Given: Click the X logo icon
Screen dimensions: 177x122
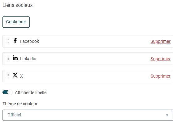Looking at the screenshot, I should tap(15, 75).
